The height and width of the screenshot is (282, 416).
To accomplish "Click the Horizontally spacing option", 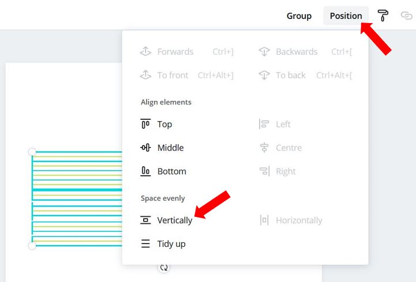I will 299,220.
